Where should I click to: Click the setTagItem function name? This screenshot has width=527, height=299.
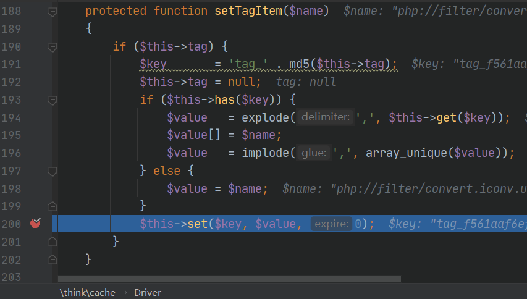[x=249, y=11]
